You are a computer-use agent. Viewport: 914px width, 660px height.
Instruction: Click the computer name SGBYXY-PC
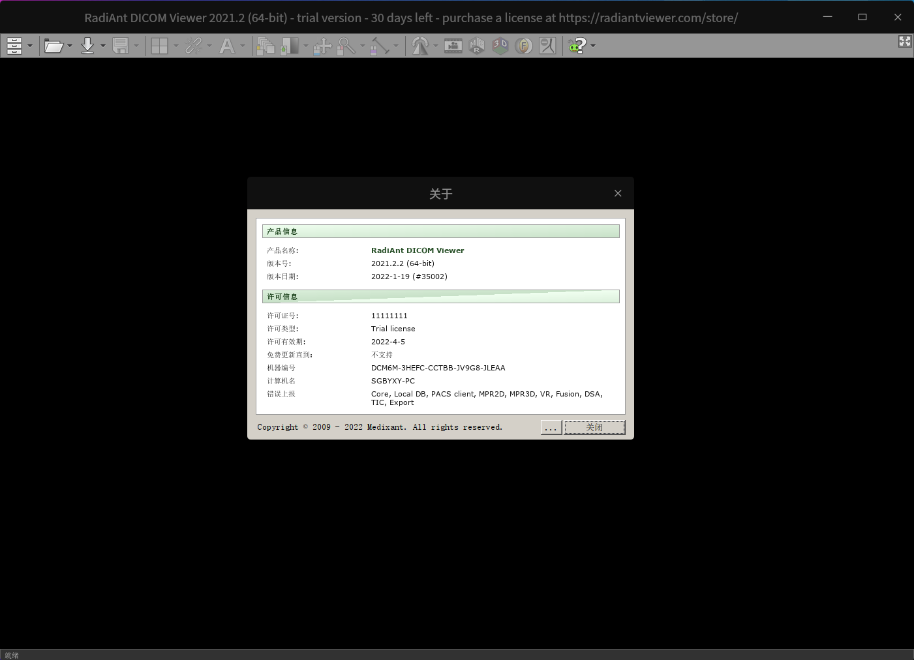click(x=393, y=381)
